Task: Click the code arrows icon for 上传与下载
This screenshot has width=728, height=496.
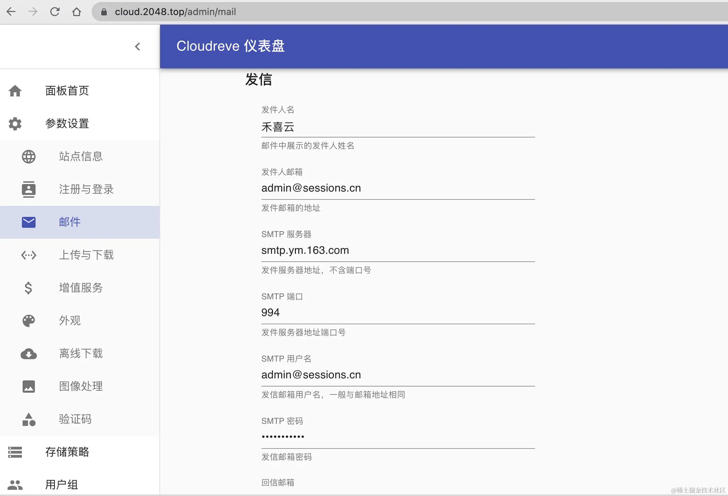Action: tap(28, 255)
